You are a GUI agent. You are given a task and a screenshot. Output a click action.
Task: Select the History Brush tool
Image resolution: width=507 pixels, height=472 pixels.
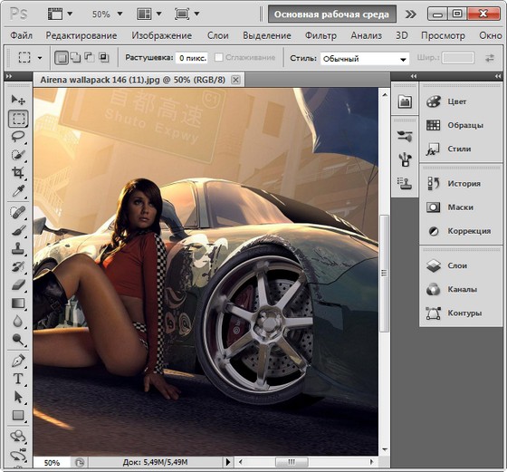18,267
